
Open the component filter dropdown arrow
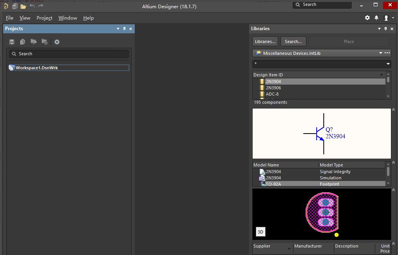coord(388,64)
